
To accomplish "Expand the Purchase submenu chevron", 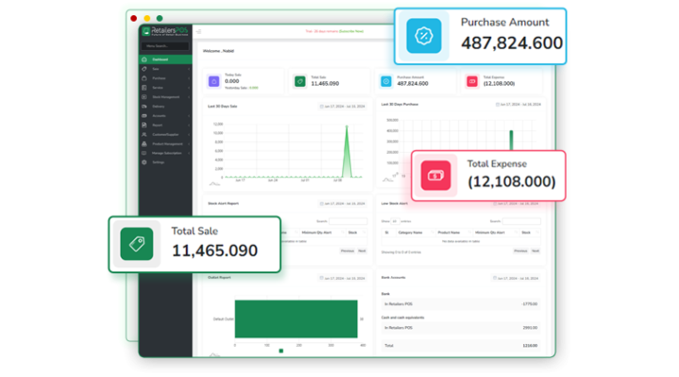I will click(189, 78).
